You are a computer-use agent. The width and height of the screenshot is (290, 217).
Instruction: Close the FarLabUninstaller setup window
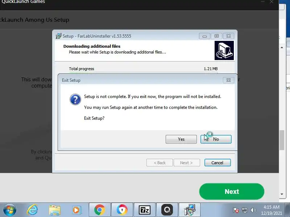228,36
